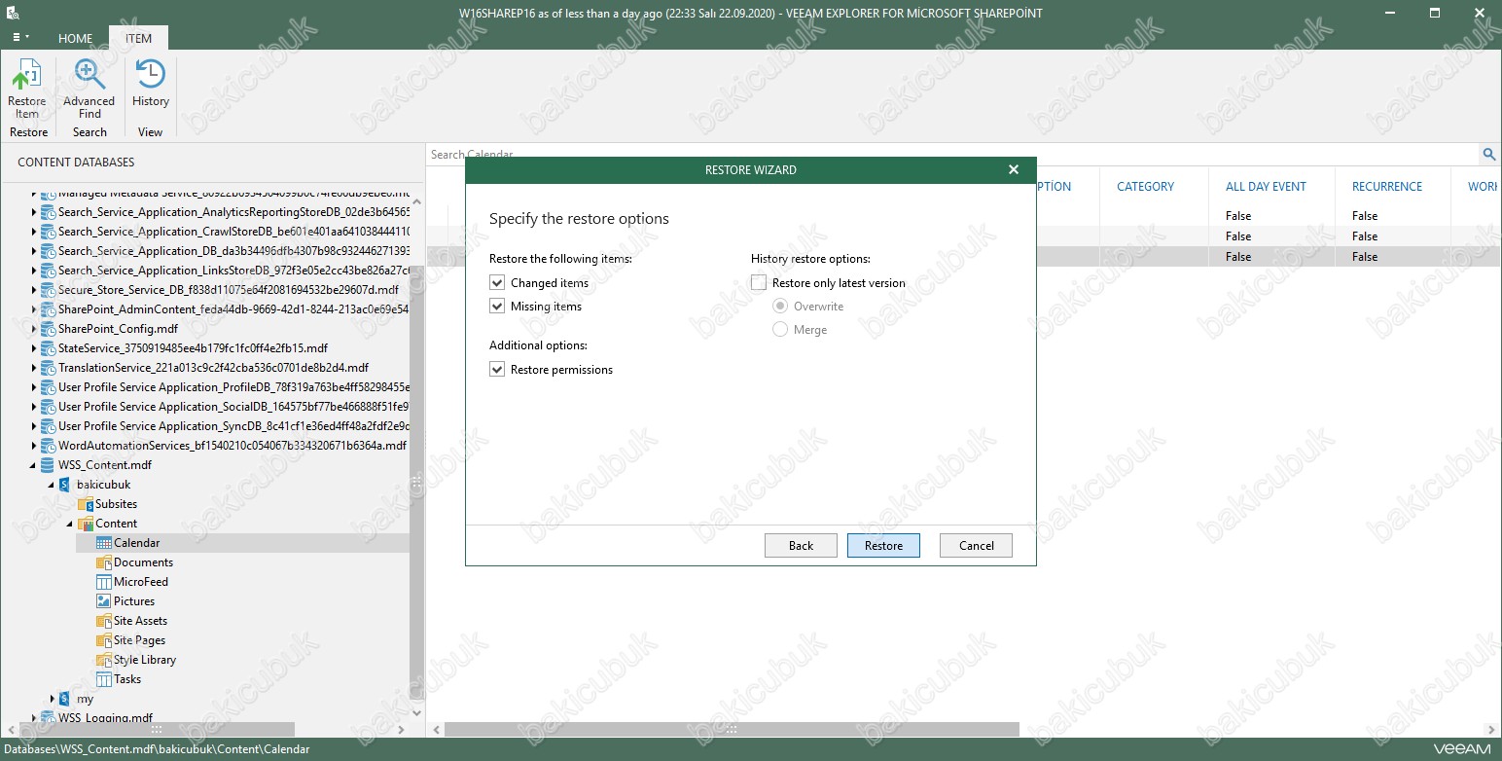Click the item grid horizontal scrollbar

tap(732, 729)
